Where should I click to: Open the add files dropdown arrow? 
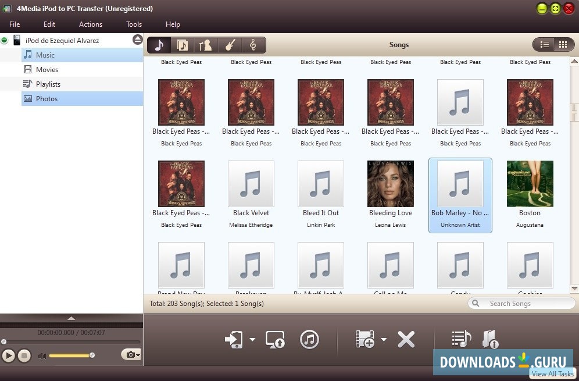point(384,339)
